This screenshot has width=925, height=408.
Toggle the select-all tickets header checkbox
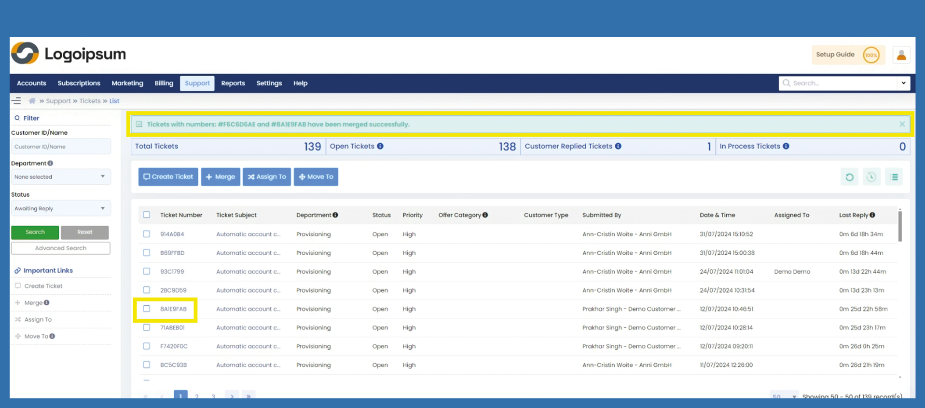tap(147, 215)
